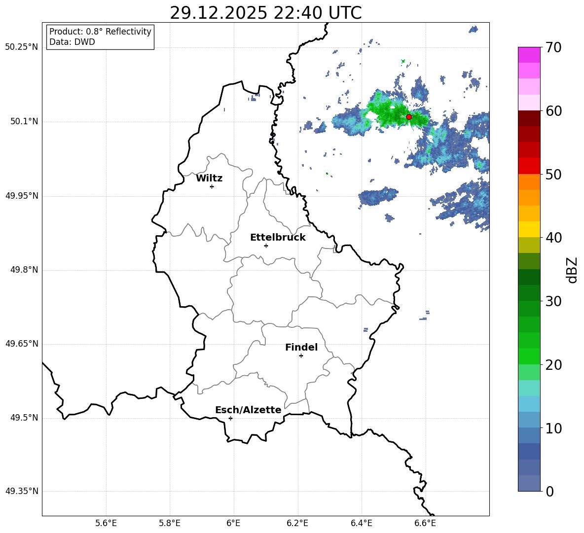The height and width of the screenshot is (533, 584).
Task: Click the Findel station cross marker
Action: [301, 356]
